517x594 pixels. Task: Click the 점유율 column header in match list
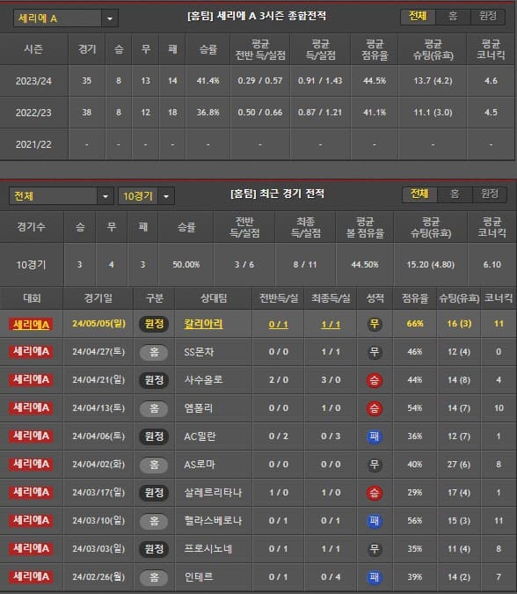click(415, 298)
